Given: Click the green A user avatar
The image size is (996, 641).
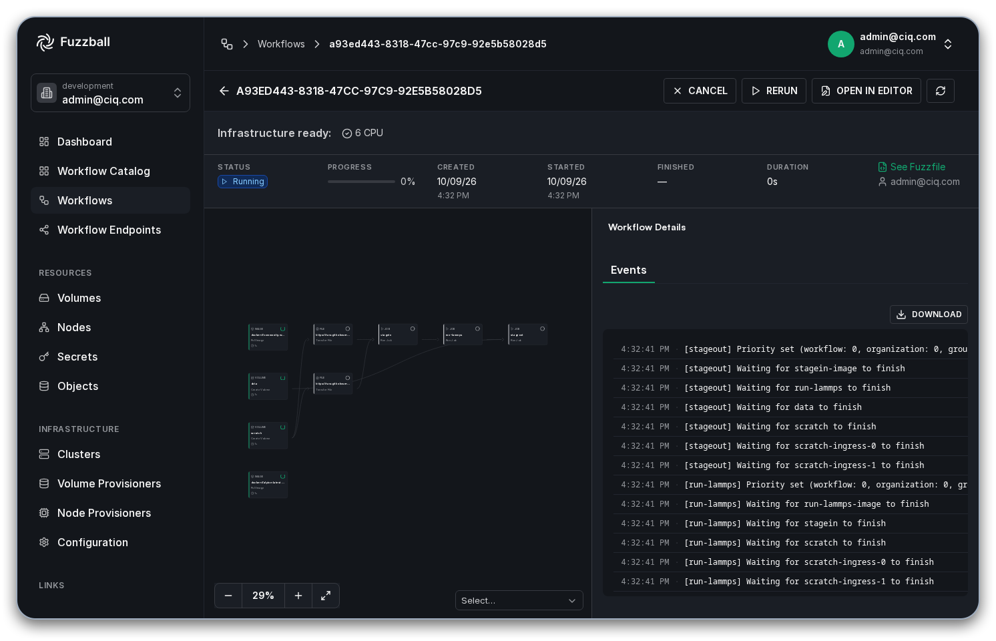Looking at the screenshot, I should pyautogui.click(x=841, y=44).
